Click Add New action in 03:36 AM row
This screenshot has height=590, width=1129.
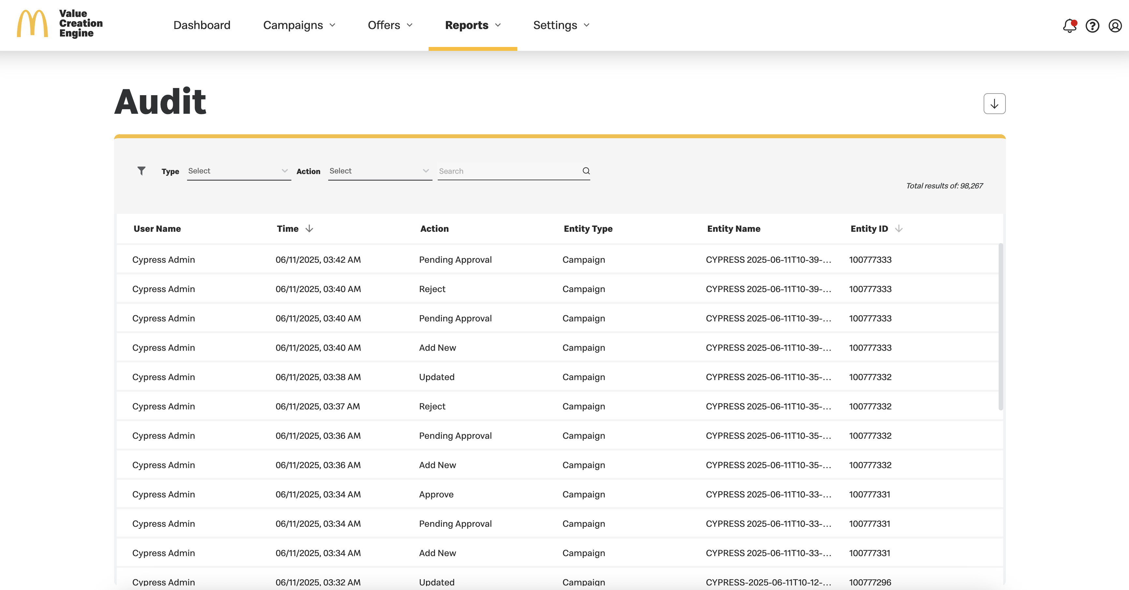click(x=437, y=465)
